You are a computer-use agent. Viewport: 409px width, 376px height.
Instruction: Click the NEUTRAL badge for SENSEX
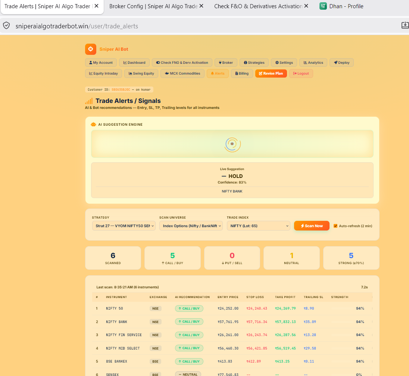188,375
